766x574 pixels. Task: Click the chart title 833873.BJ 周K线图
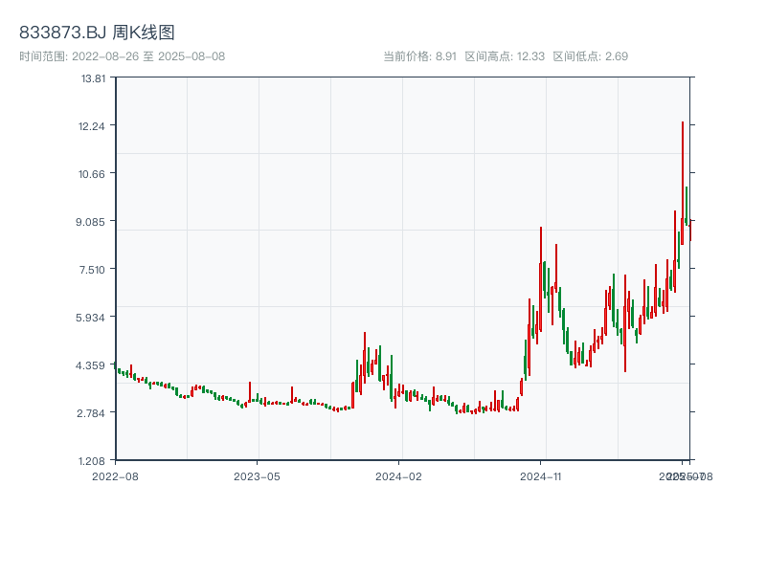pos(97,33)
